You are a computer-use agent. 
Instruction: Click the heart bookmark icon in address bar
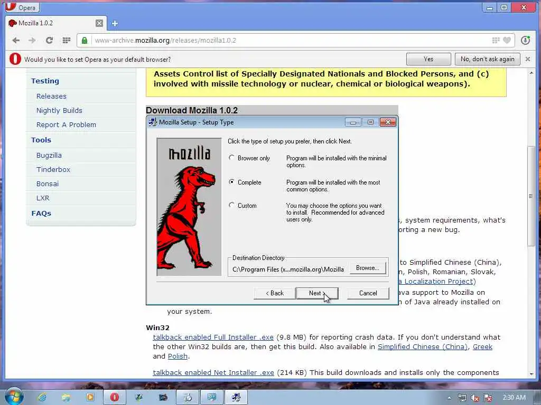point(507,40)
